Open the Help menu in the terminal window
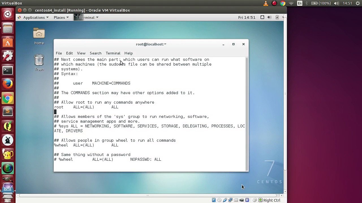The image size is (362, 203). pyautogui.click(x=128, y=53)
